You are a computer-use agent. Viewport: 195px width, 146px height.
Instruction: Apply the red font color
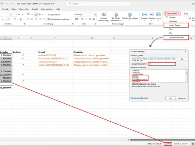(x=21, y=19)
